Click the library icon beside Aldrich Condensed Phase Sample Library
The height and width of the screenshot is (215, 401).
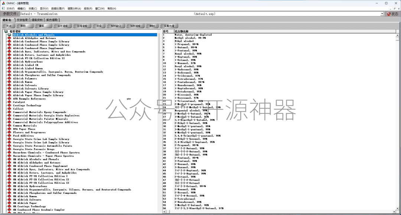[9, 41]
